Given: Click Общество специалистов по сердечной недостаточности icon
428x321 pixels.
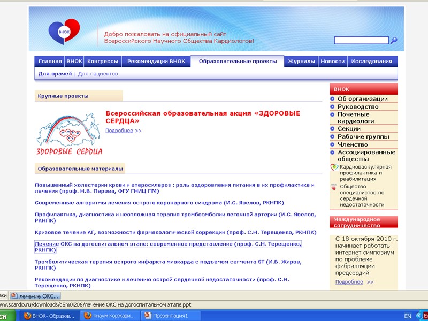Looking at the screenshot, I should (x=333, y=187).
